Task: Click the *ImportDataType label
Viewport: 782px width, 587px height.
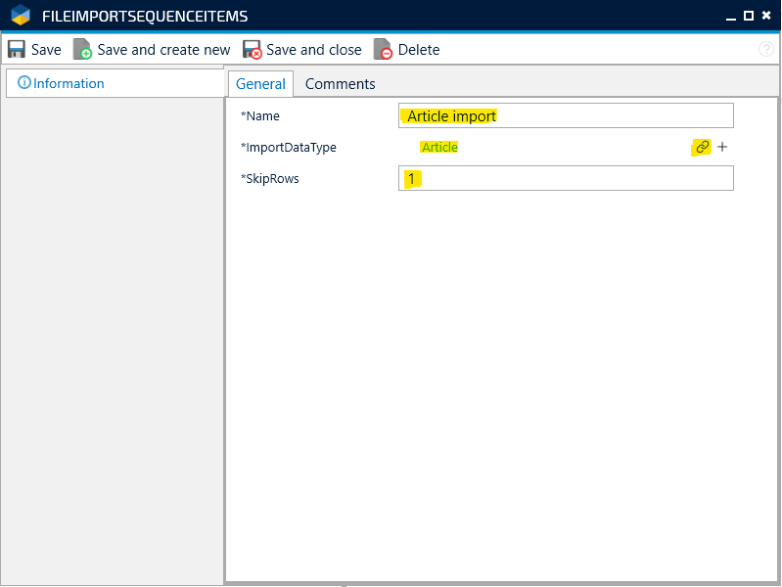Action: 288,148
